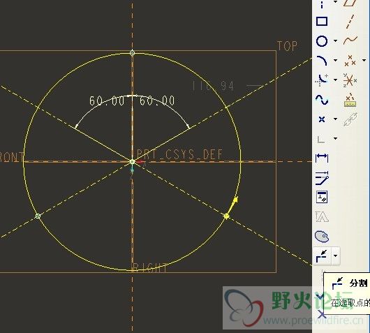The image size is (370, 333).
Task: Select the Arc sketch tool
Action: (322, 61)
